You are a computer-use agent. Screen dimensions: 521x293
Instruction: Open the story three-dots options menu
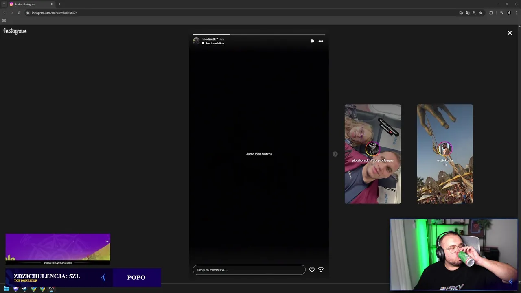(321, 41)
